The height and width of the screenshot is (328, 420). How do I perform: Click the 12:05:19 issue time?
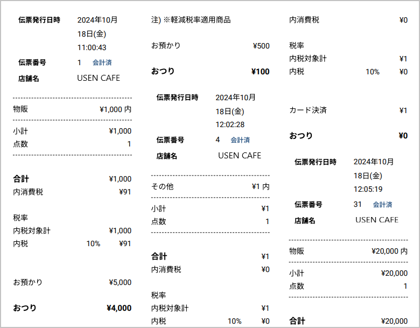[368, 189]
